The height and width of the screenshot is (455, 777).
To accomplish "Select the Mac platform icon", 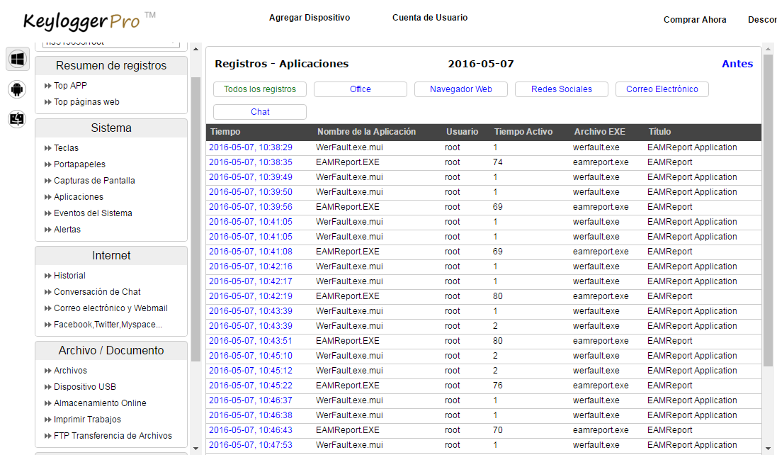I will 17,119.
